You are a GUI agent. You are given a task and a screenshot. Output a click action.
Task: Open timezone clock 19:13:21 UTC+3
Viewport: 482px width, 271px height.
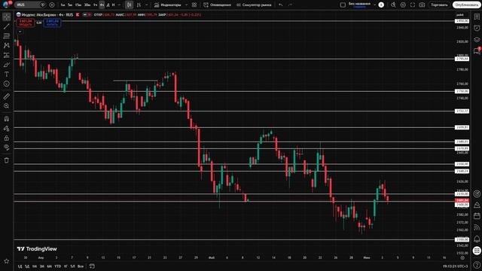(455, 266)
